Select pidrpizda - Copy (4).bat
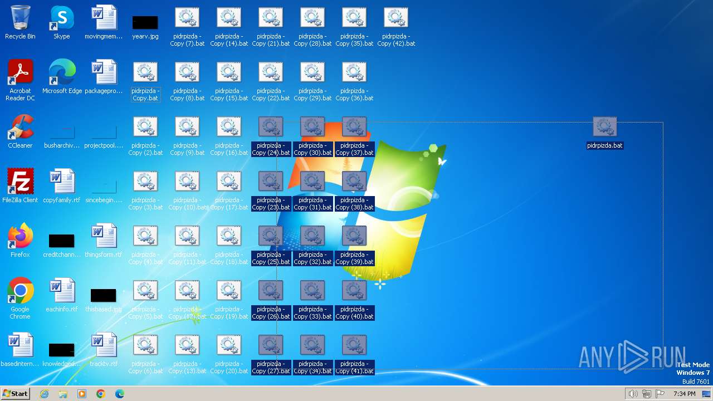Screen dimensions: 713x401 [145, 244]
